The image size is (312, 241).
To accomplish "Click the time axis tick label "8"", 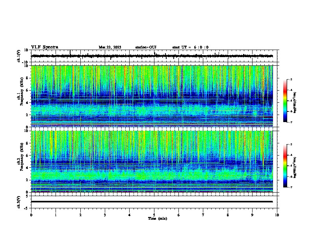I will tap(228, 215).
